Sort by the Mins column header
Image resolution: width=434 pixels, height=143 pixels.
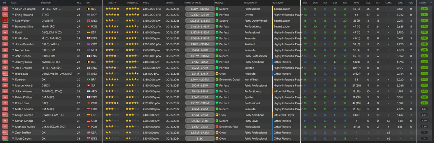(x=400, y=3)
